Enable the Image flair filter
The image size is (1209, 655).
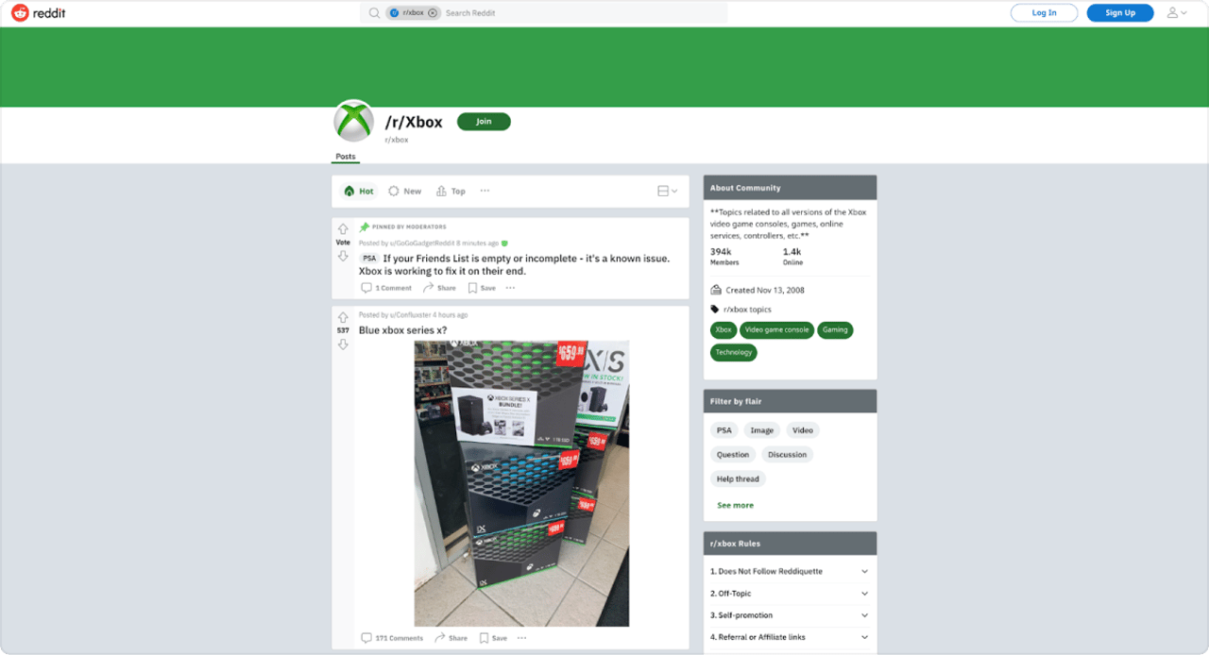(761, 429)
